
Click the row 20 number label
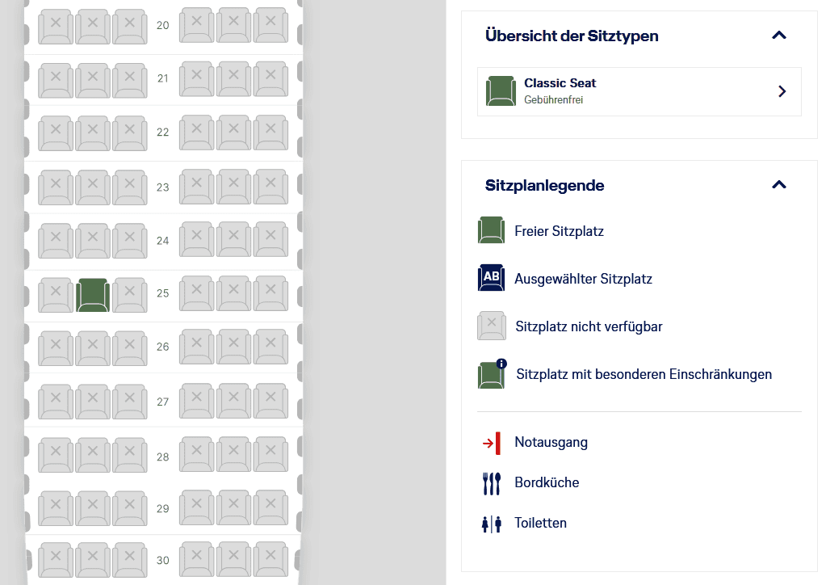coord(162,26)
